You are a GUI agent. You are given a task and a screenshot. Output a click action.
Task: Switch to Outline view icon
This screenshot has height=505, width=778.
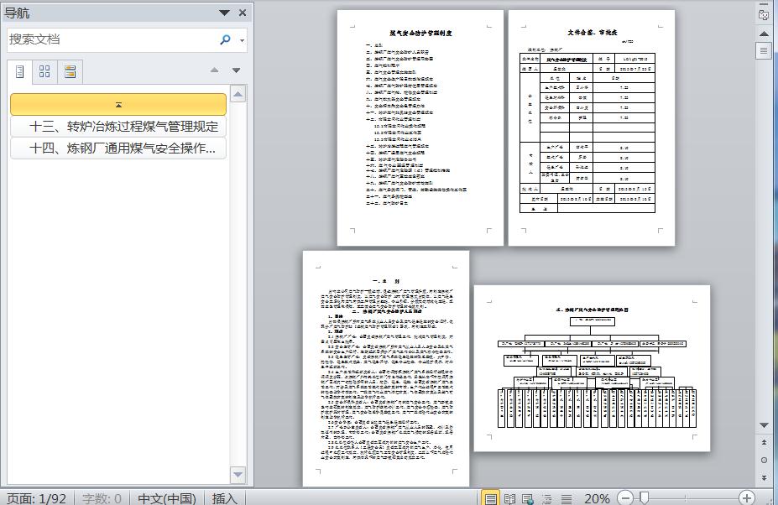click(546, 498)
